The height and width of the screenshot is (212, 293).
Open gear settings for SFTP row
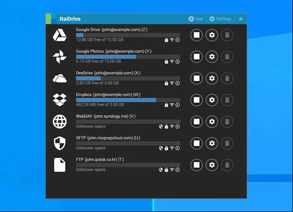pyautogui.click(x=212, y=143)
